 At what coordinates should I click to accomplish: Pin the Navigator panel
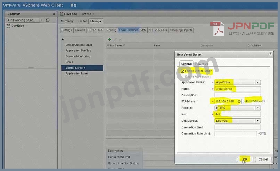coord(54,14)
